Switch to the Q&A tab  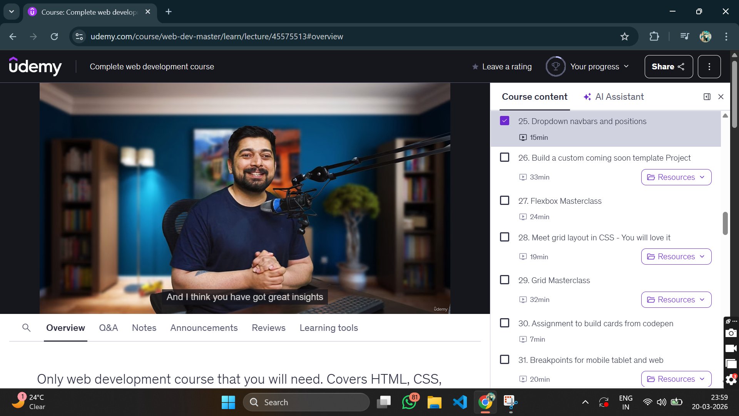pos(108,328)
